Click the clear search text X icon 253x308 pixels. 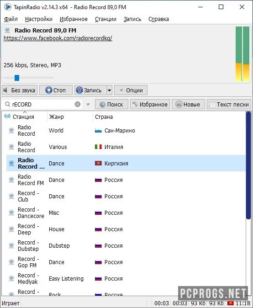pos(78,104)
